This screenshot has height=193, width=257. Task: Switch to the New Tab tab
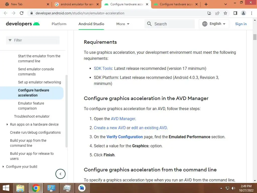click(26, 4)
